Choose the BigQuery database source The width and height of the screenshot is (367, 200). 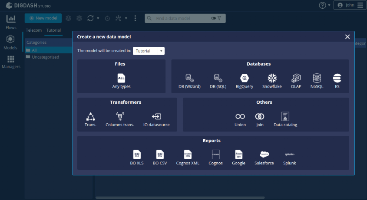pyautogui.click(x=244, y=81)
